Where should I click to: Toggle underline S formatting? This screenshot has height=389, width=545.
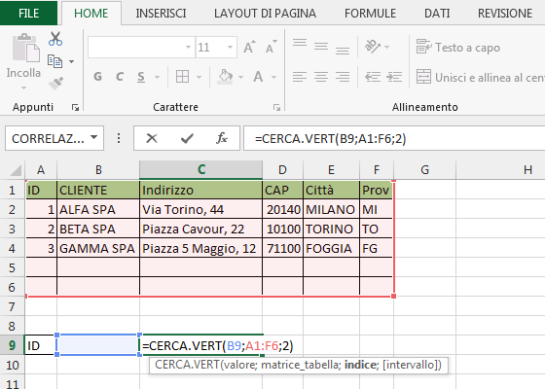(141, 77)
